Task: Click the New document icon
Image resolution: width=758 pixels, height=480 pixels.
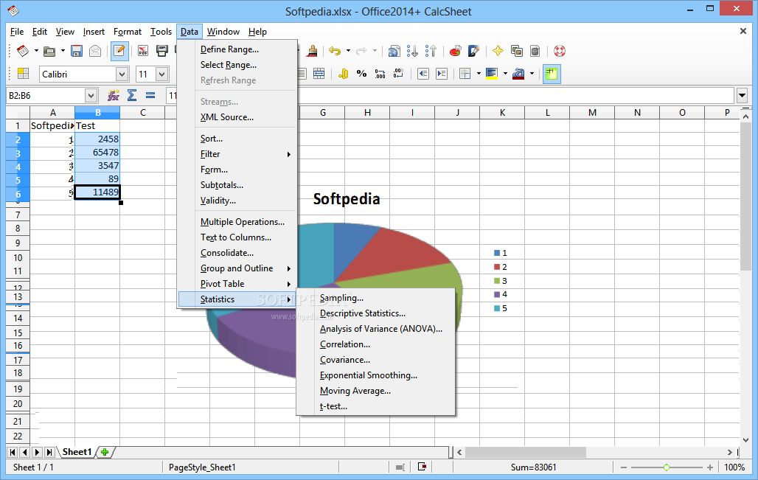Action: coord(22,51)
